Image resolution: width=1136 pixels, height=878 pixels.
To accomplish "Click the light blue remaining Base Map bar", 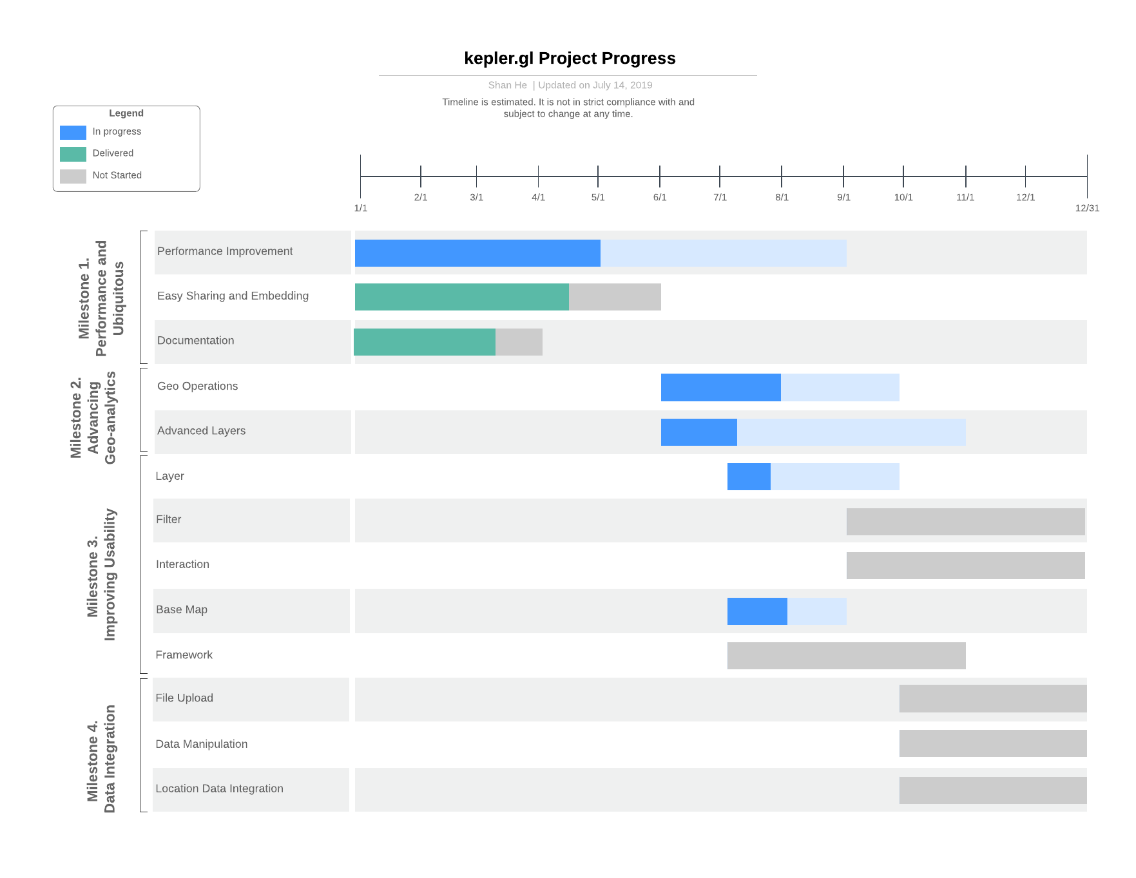I will point(817,611).
